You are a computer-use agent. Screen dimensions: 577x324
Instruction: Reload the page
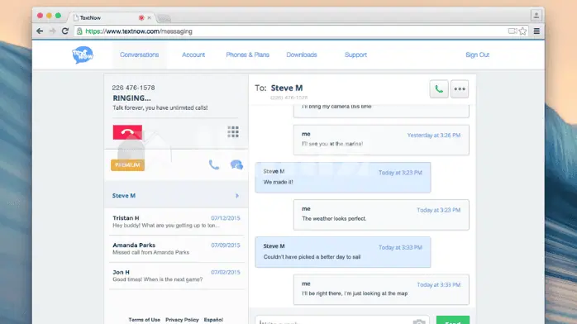65,31
